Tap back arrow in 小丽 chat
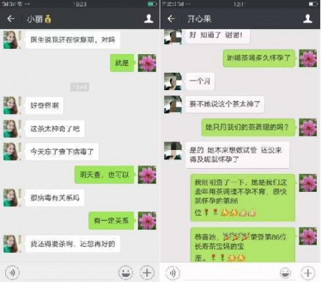 [11, 19]
